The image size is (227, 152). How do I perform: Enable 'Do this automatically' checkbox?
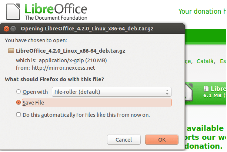point(19,115)
